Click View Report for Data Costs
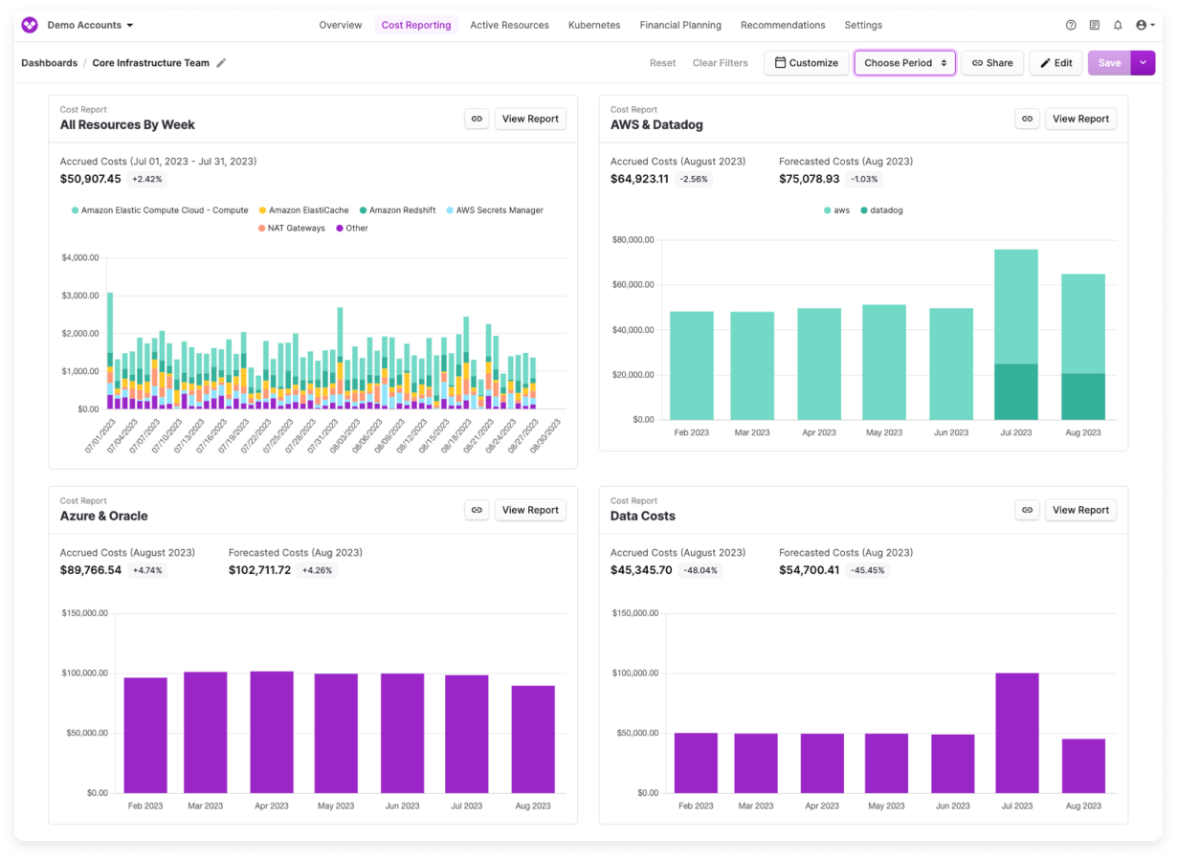 (x=1080, y=510)
